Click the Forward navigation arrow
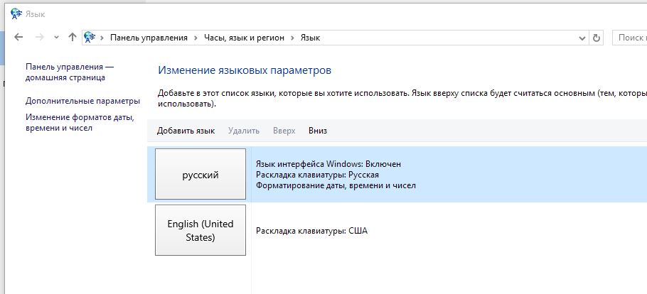This screenshot has width=647, height=294. pos(40,38)
